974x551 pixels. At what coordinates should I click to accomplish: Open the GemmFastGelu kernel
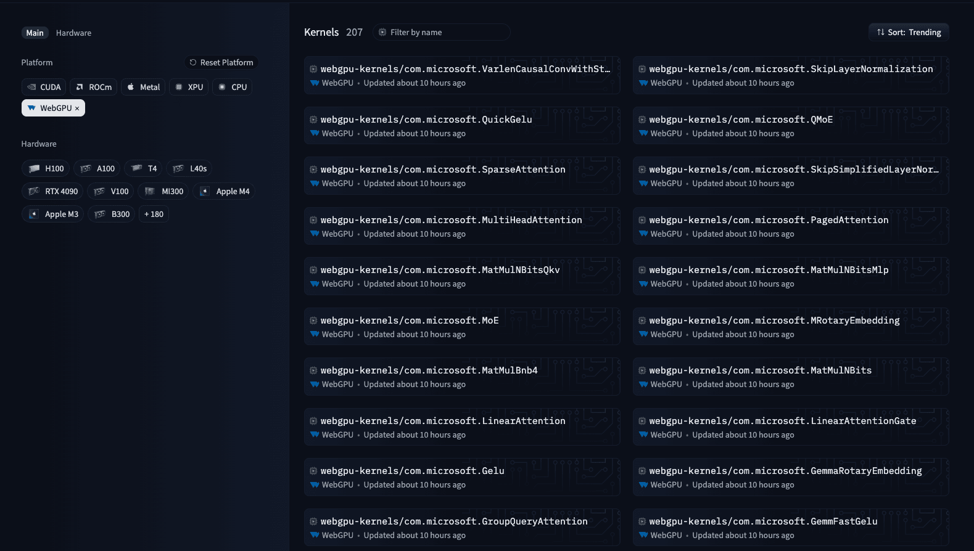(x=791, y=528)
